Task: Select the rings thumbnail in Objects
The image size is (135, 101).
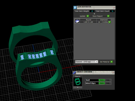Action: point(78,82)
